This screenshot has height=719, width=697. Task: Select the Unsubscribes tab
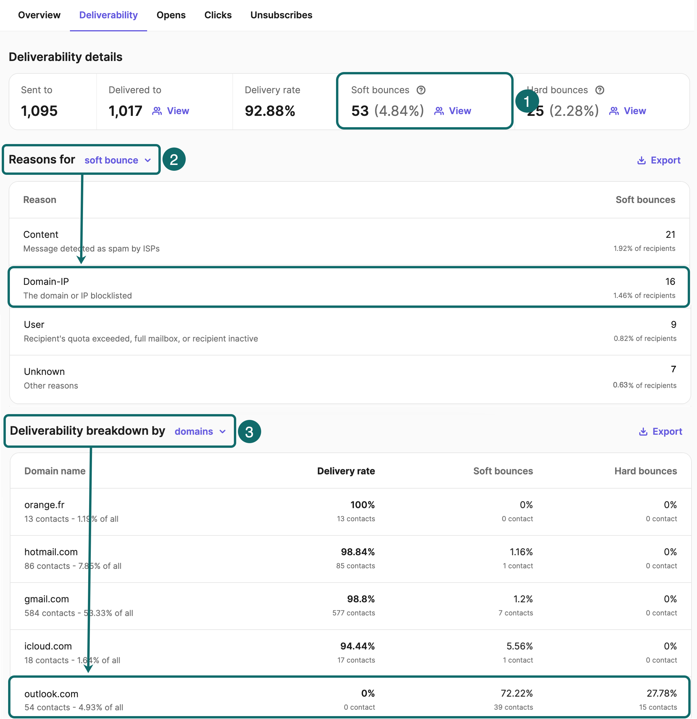click(281, 15)
